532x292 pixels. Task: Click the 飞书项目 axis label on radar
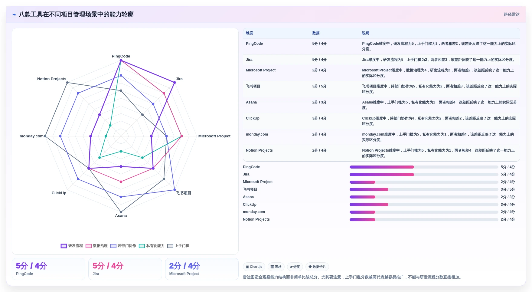click(184, 193)
